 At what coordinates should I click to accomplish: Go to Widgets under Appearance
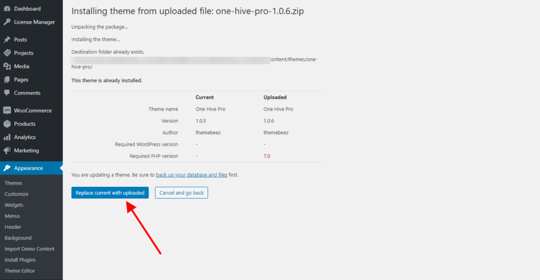14,205
